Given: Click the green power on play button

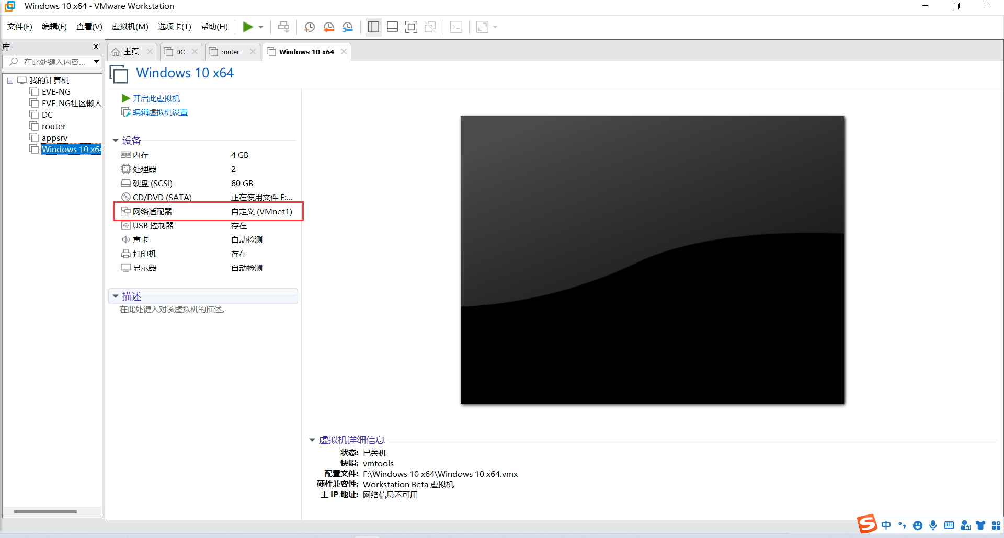Looking at the screenshot, I should coord(248,27).
